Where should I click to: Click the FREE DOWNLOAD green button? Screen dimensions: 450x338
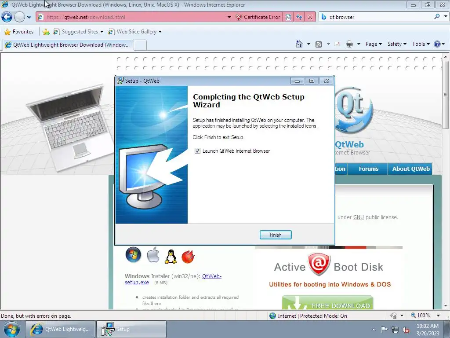327,303
